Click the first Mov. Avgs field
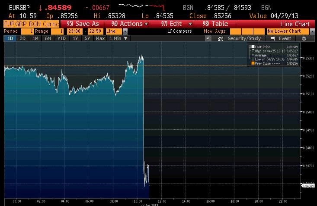Image resolution: width=317 pixels, height=206 pixels. click(236, 31)
